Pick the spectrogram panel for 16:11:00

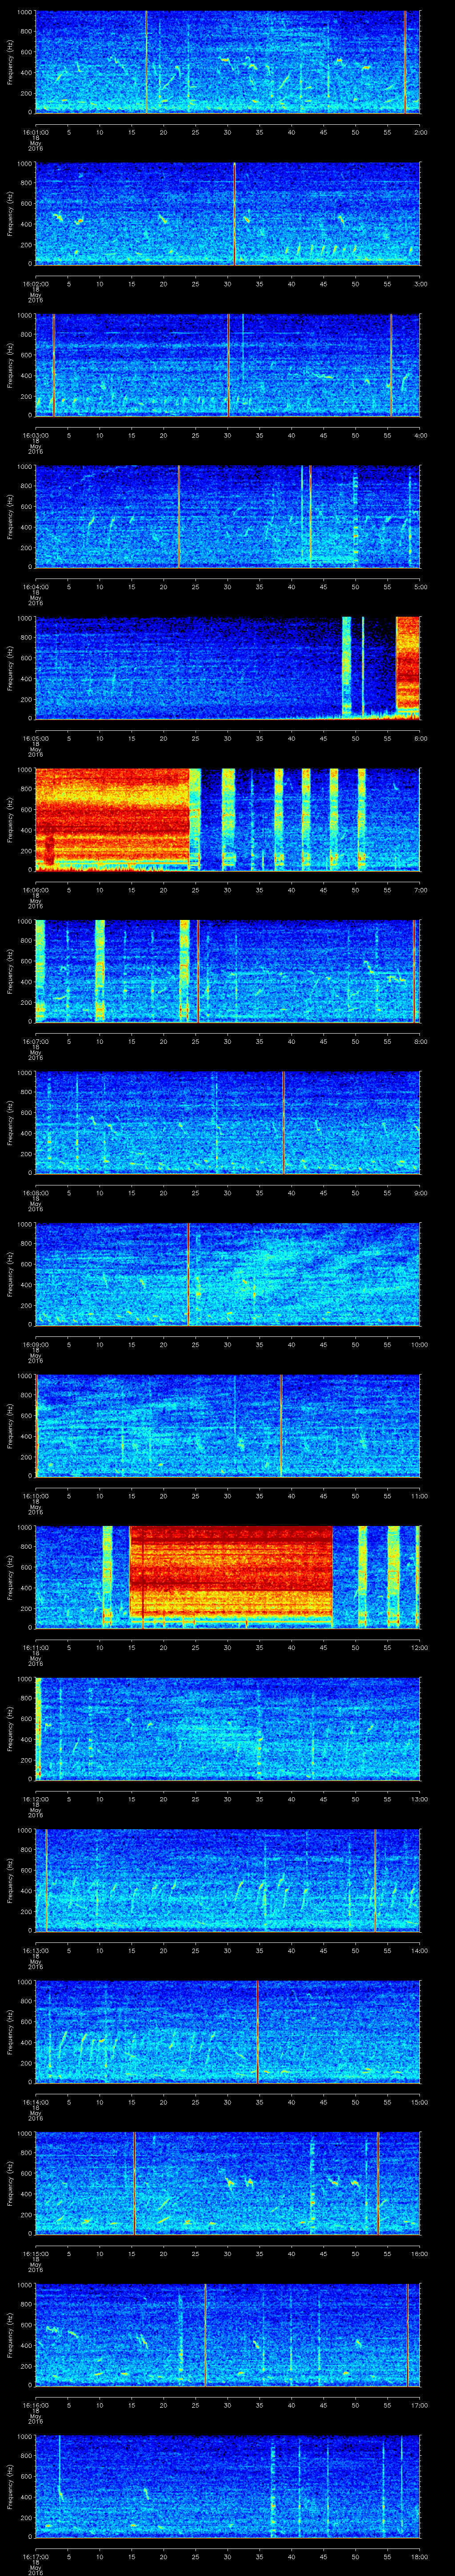point(227,1577)
